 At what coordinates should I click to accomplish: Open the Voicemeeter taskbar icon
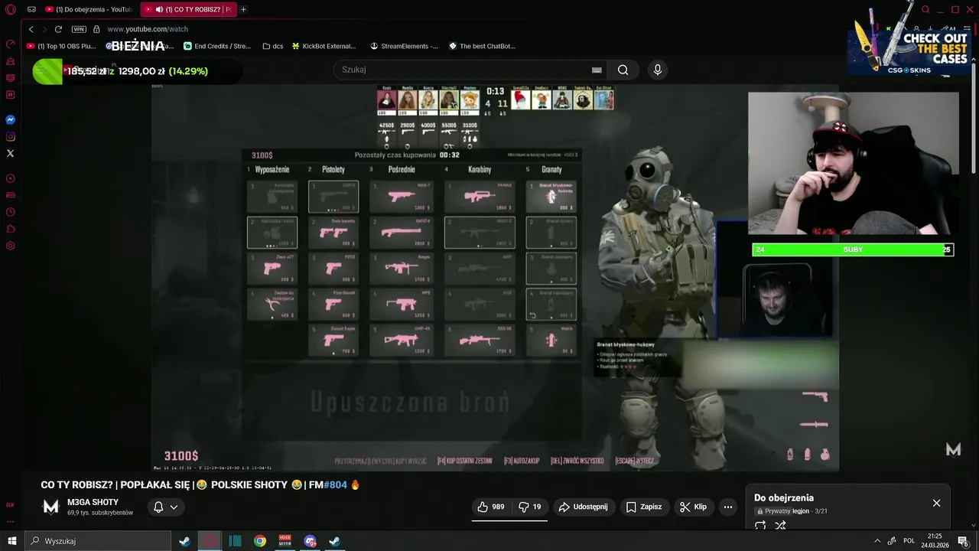[285, 541]
